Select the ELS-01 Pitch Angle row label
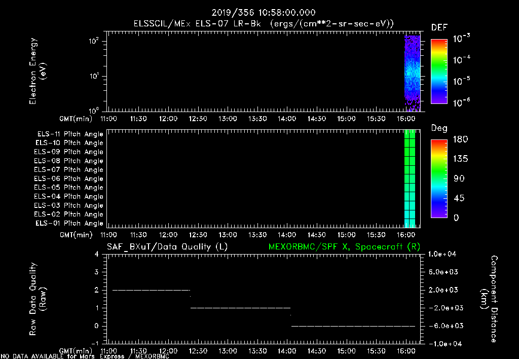 point(69,223)
